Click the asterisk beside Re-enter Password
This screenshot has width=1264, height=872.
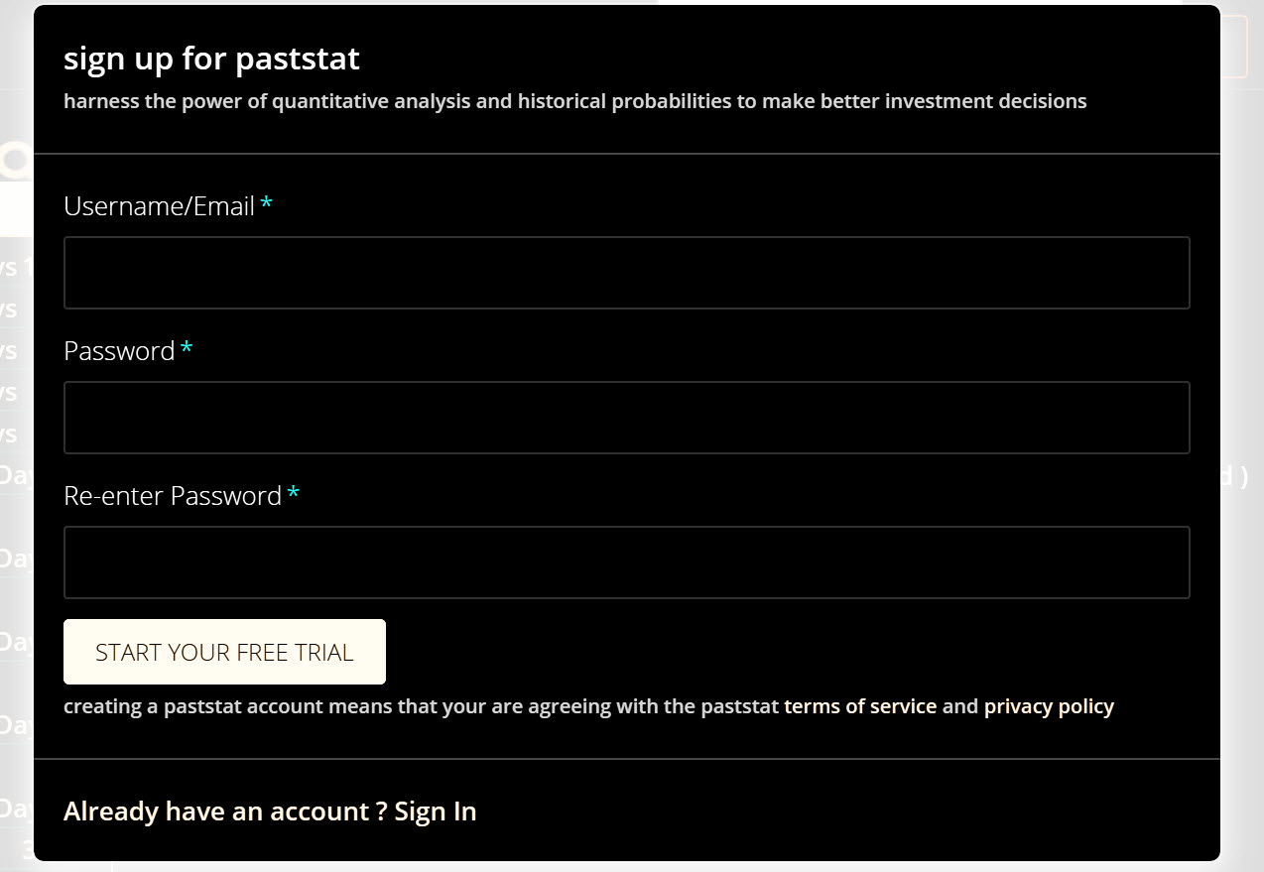[294, 495]
